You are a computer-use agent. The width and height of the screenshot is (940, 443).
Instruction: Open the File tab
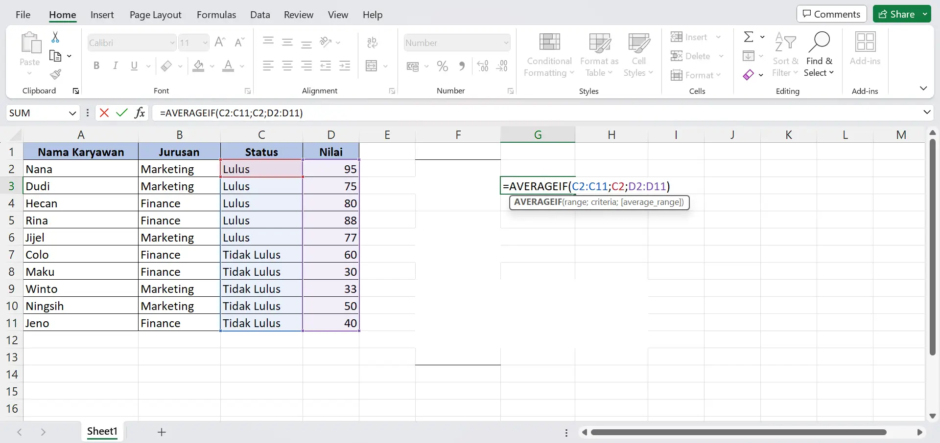pos(23,15)
